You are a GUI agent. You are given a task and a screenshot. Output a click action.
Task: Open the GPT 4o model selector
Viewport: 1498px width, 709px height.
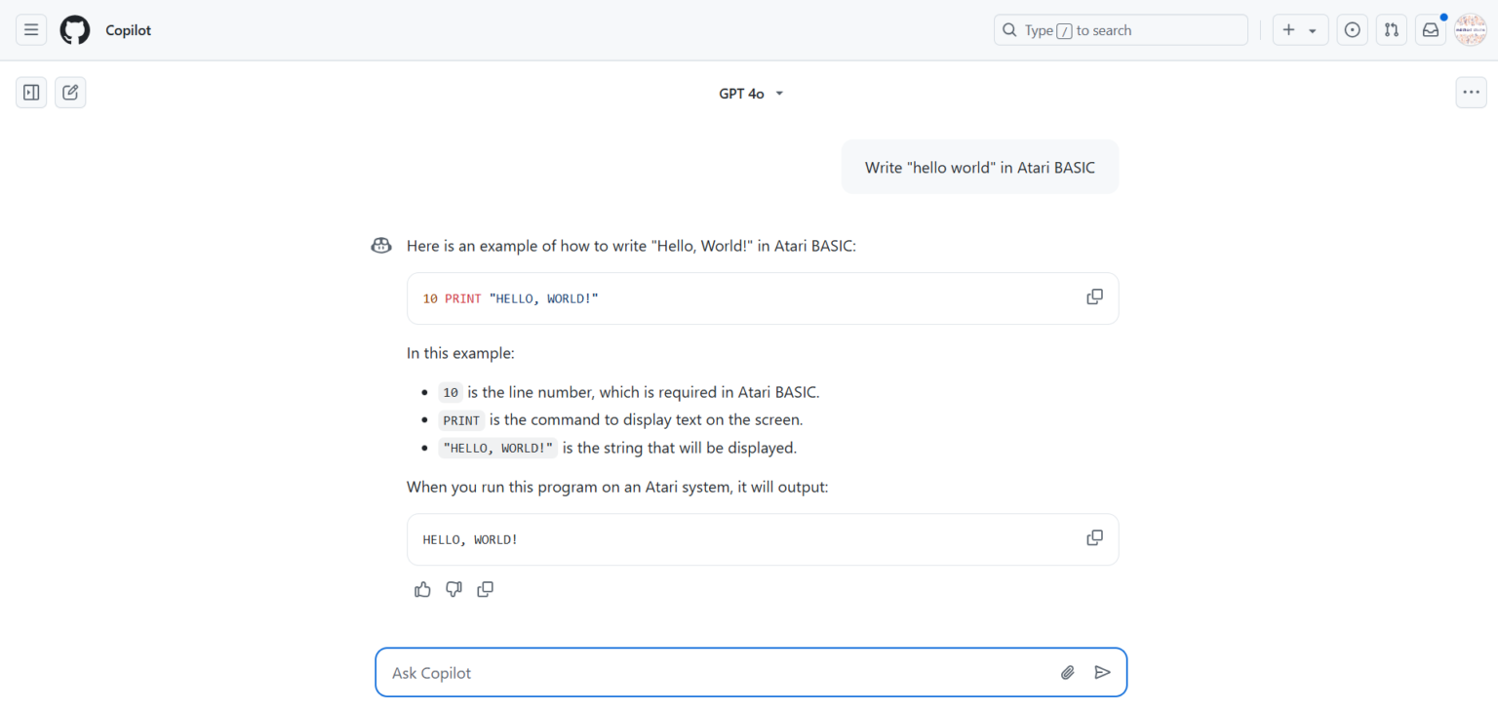pyautogui.click(x=751, y=92)
